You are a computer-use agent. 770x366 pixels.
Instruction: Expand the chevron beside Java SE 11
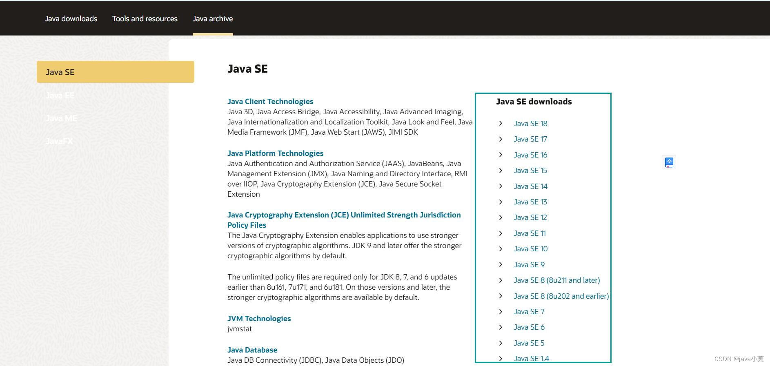click(501, 233)
